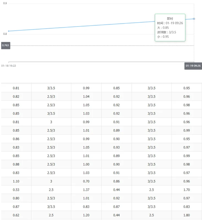Click the chart's ending data point

pos(194,19)
